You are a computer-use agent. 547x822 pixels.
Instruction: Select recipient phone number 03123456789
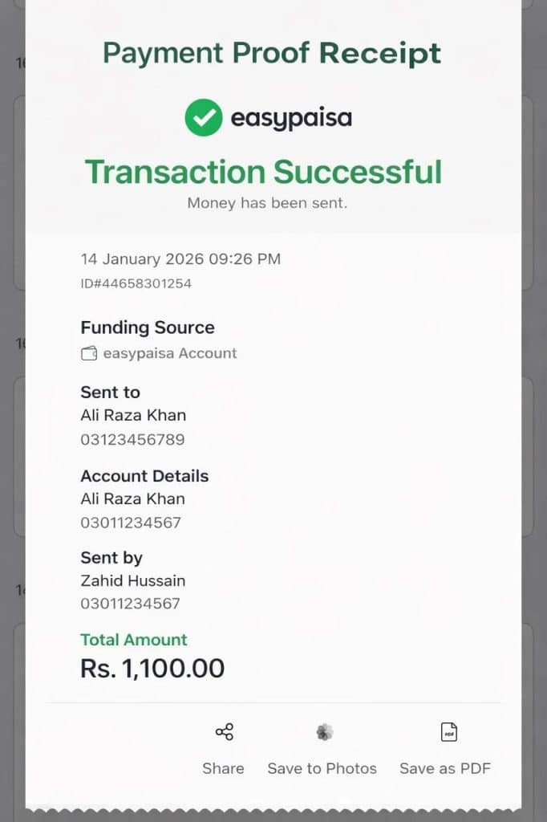tap(132, 440)
